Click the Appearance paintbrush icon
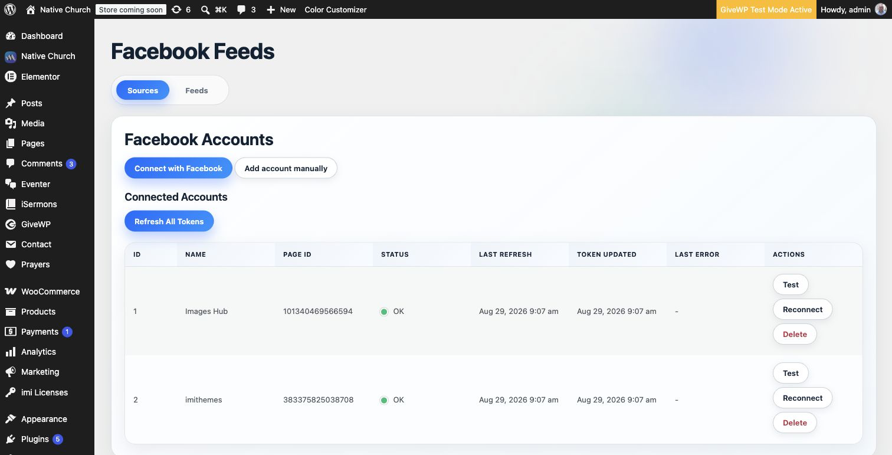This screenshot has height=455, width=892. tap(11, 419)
